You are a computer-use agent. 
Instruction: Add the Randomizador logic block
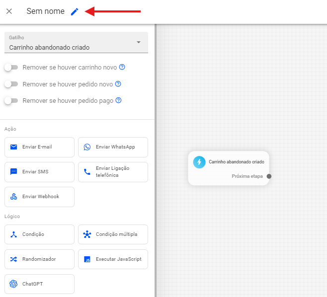pyautogui.click(x=39, y=259)
